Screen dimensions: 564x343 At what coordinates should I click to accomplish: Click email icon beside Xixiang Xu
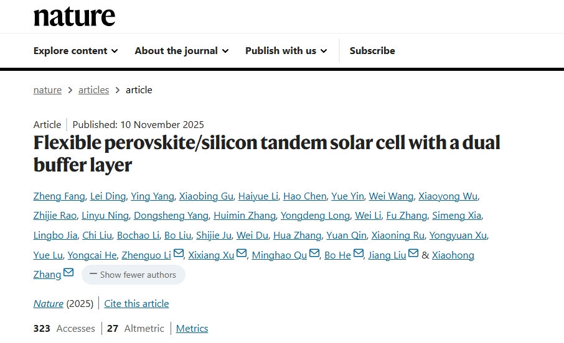(242, 254)
